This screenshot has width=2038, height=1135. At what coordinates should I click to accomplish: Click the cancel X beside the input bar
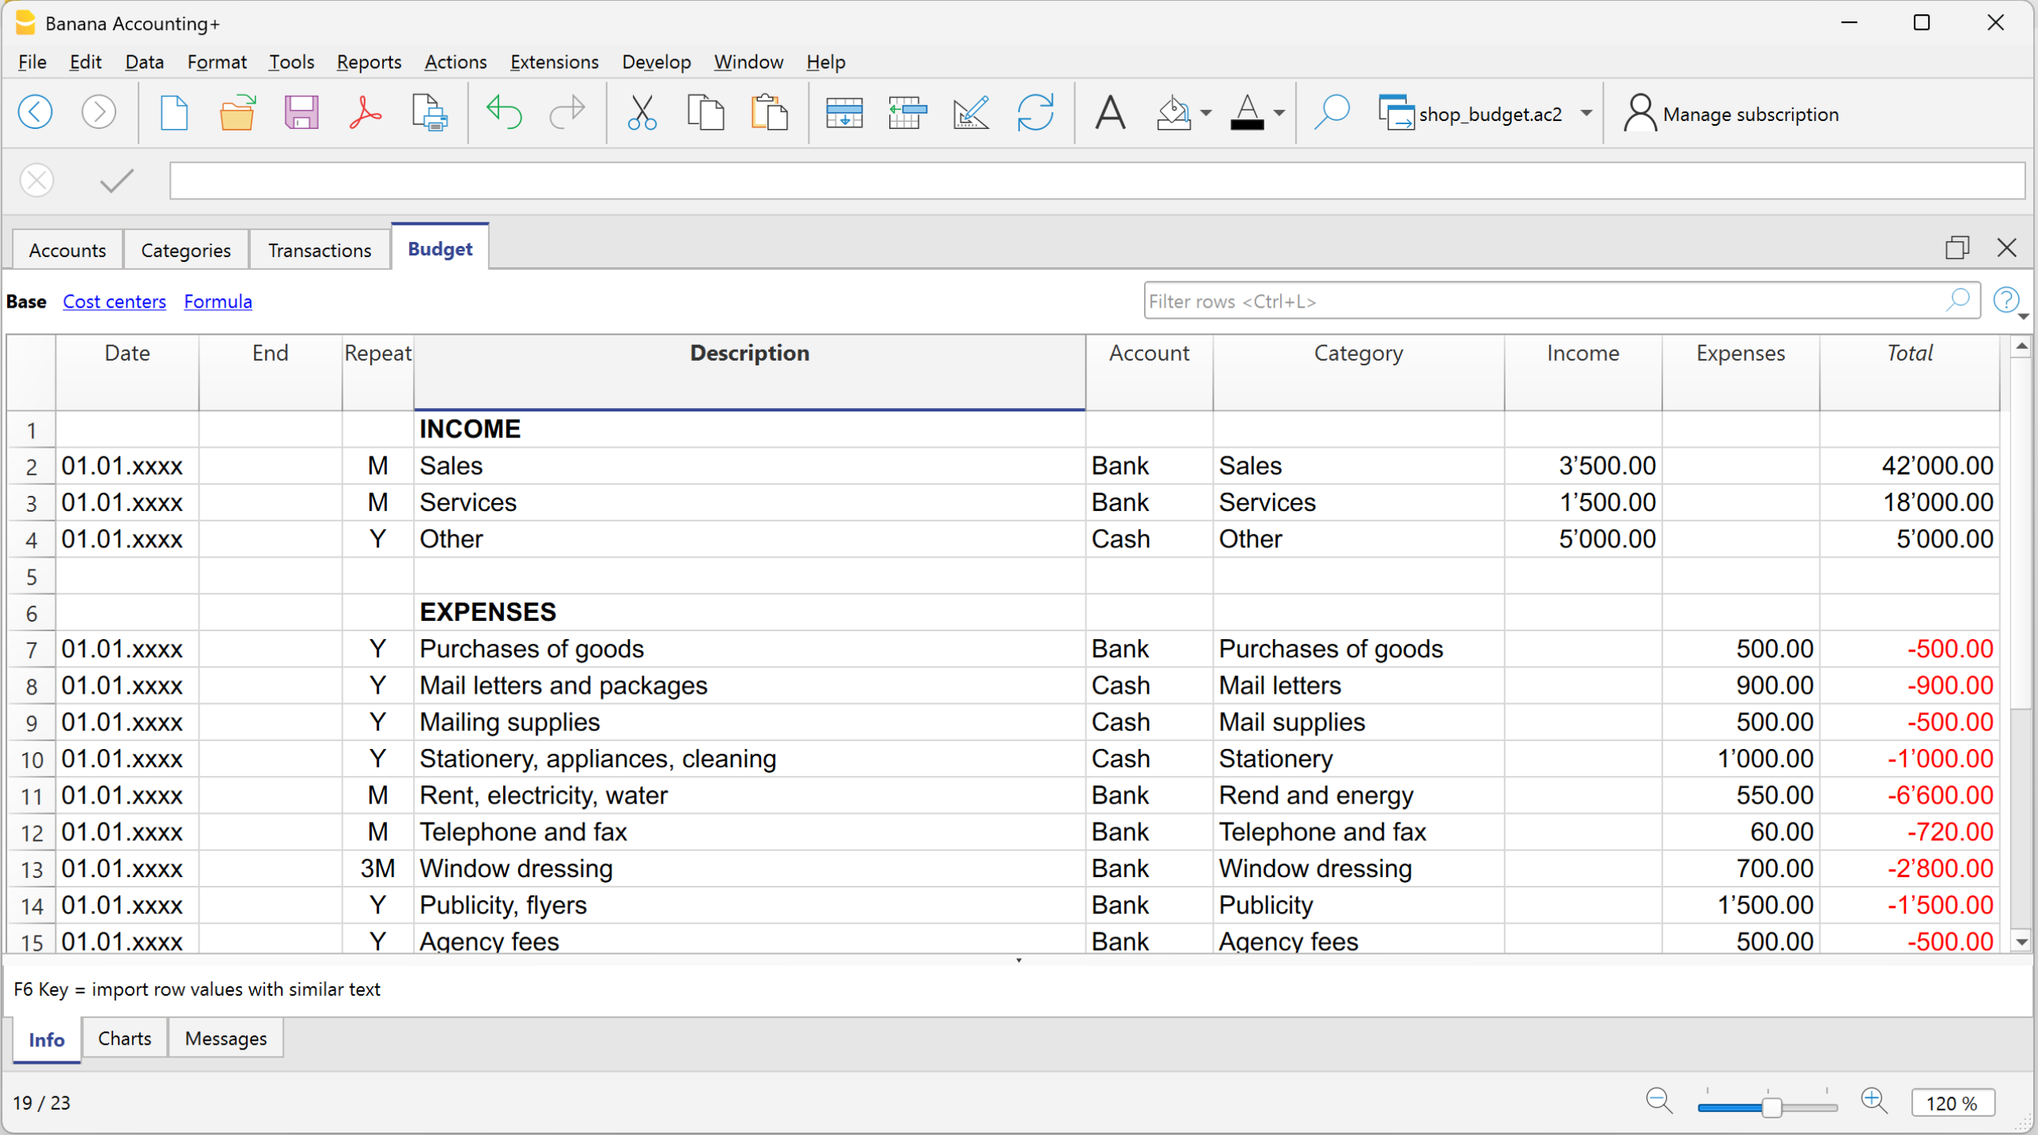point(37,181)
